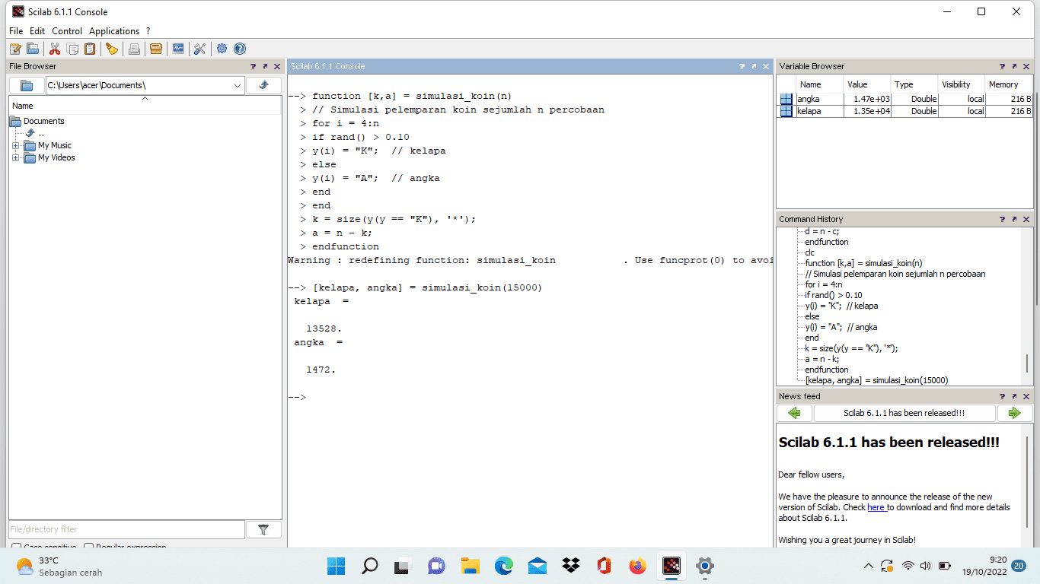
Task: Open help for File Browser panel
Action: point(254,66)
